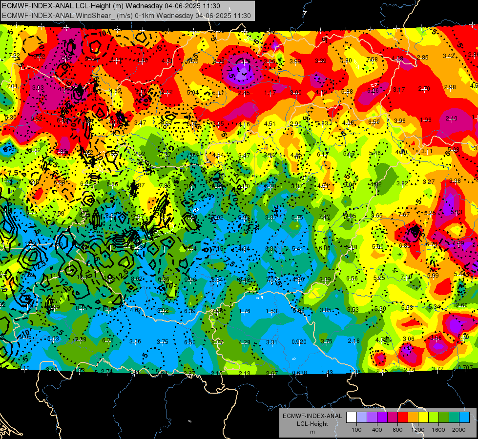Click the wind shear value 0.638
The height and width of the screenshot is (439, 478).
click(x=299, y=373)
